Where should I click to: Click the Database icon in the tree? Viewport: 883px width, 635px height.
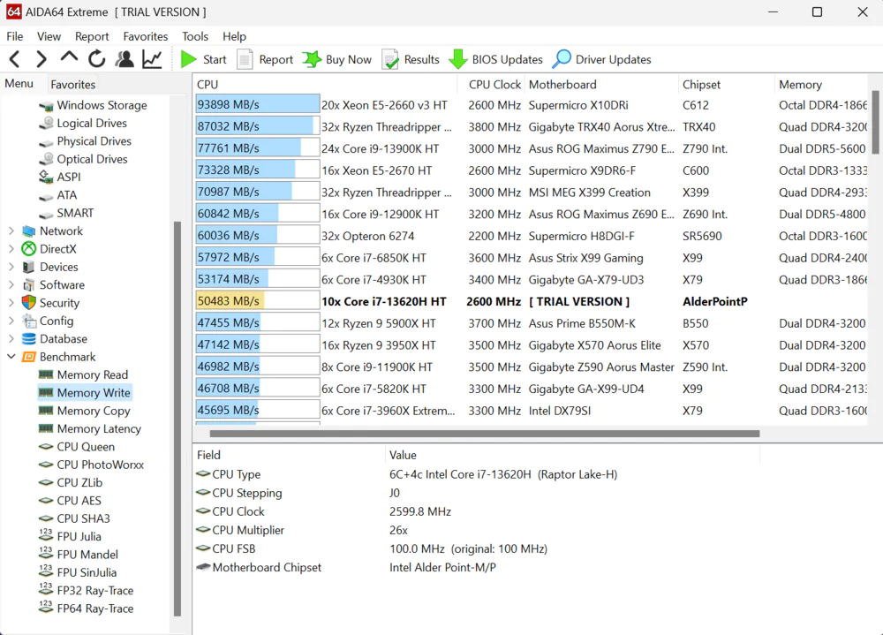tap(29, 338)
